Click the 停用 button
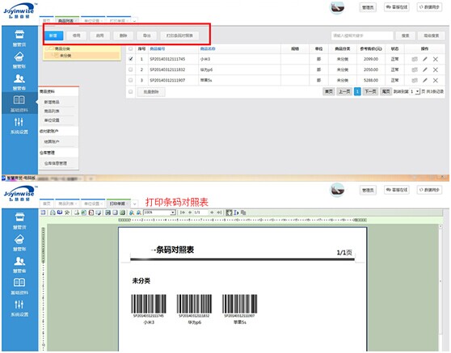 (76, 36)
